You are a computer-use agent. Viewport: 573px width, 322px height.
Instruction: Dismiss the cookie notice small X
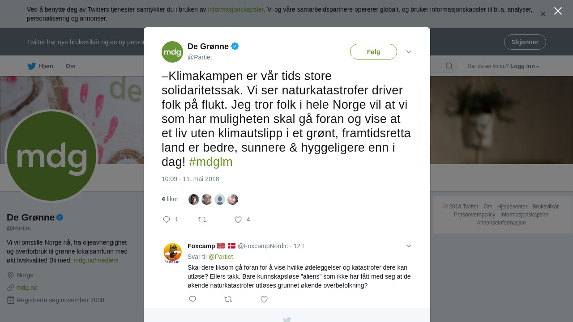tap(543, 14)
